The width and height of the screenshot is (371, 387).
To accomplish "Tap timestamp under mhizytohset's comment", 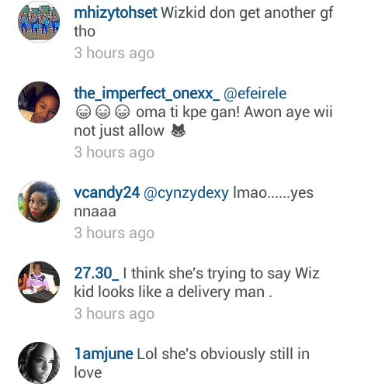I will point(114,54).
